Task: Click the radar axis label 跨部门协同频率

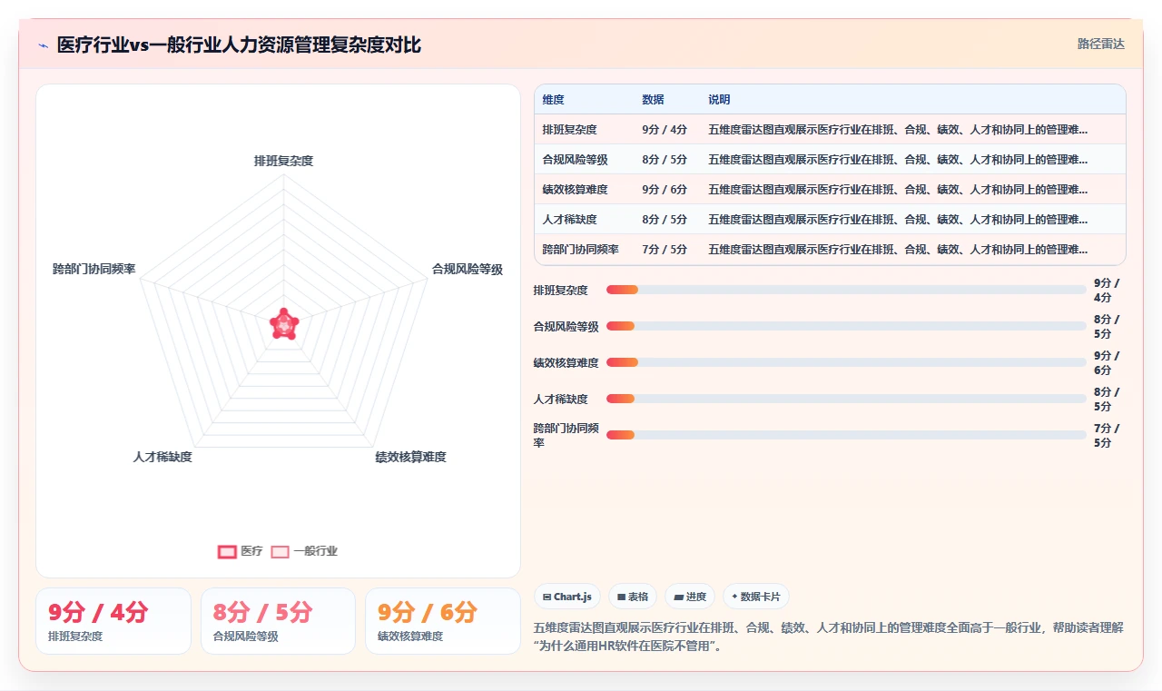Action: point(94,269)
